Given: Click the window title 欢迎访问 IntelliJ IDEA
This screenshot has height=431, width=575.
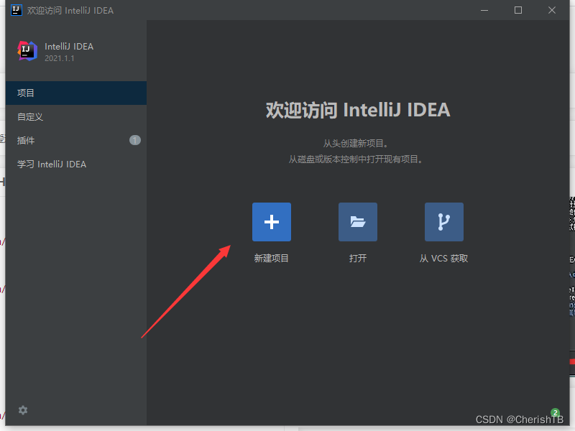Looking at the screenshot, I should [x=70, y=11].
